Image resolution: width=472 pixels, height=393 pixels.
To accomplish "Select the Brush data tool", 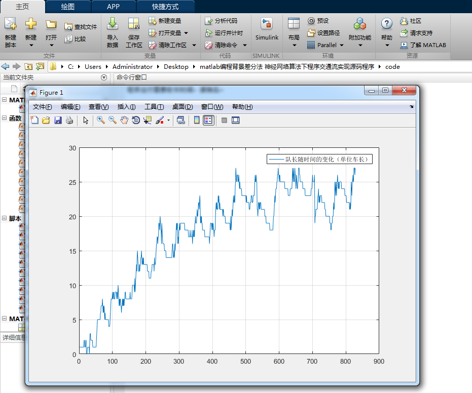I will pos(160,120).
